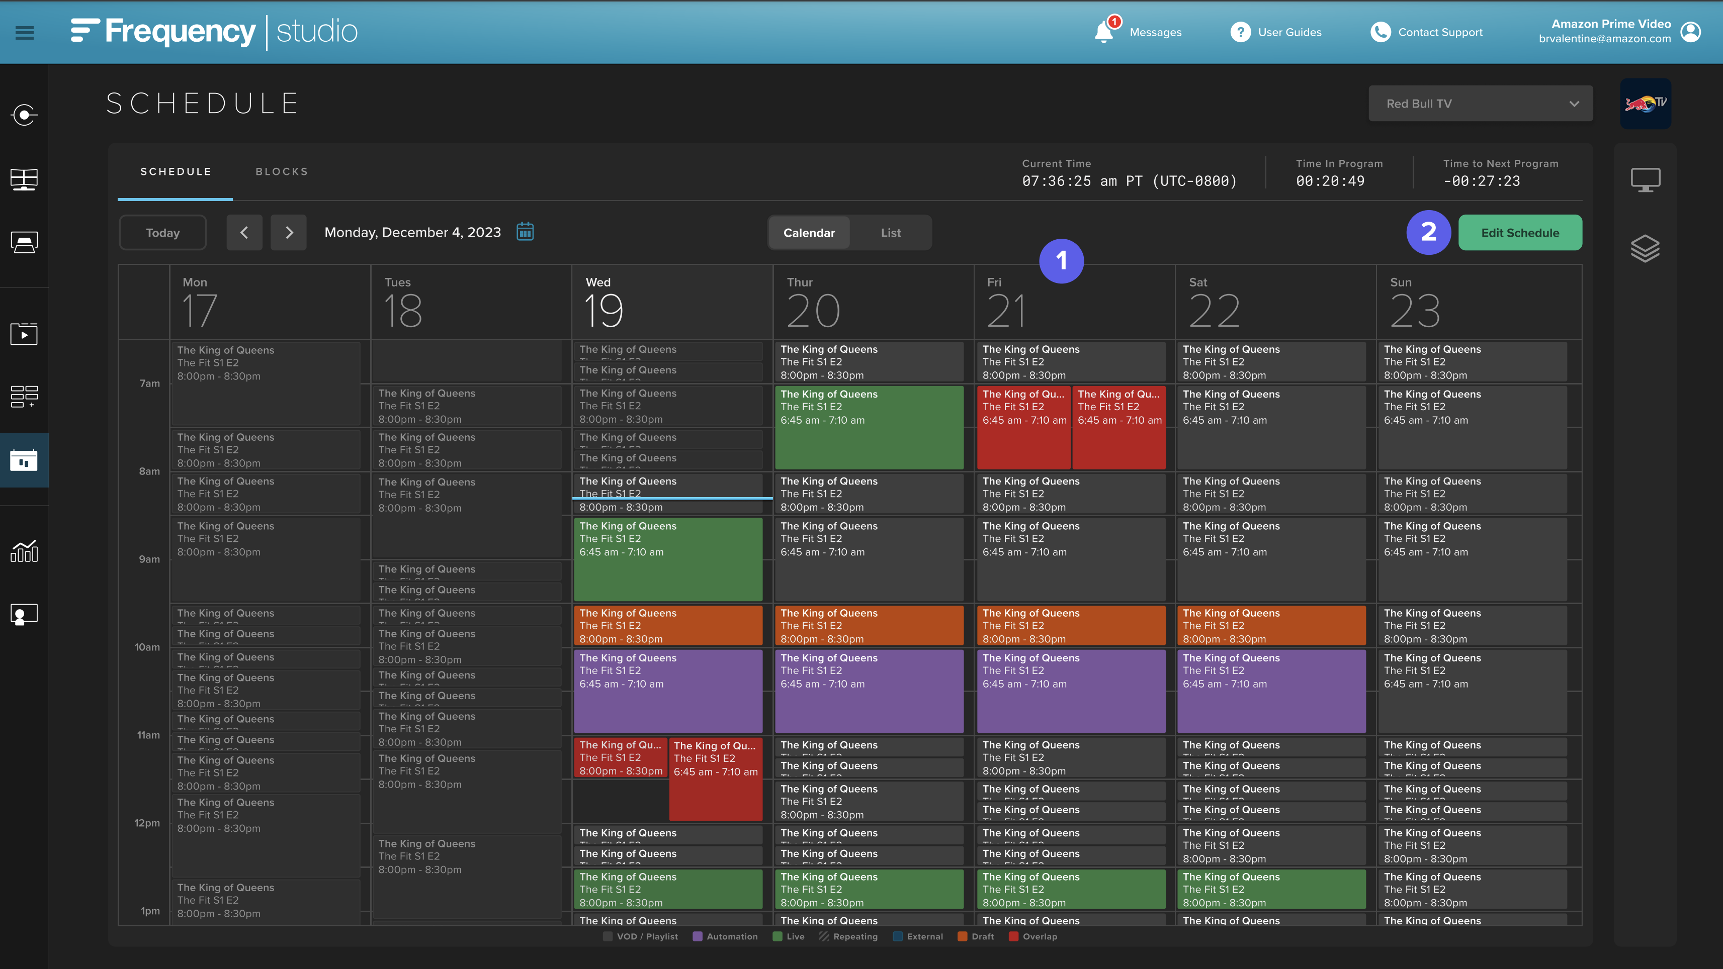Select List view
This screenshot has height=969, width=1723.
(x=890, y=233)
